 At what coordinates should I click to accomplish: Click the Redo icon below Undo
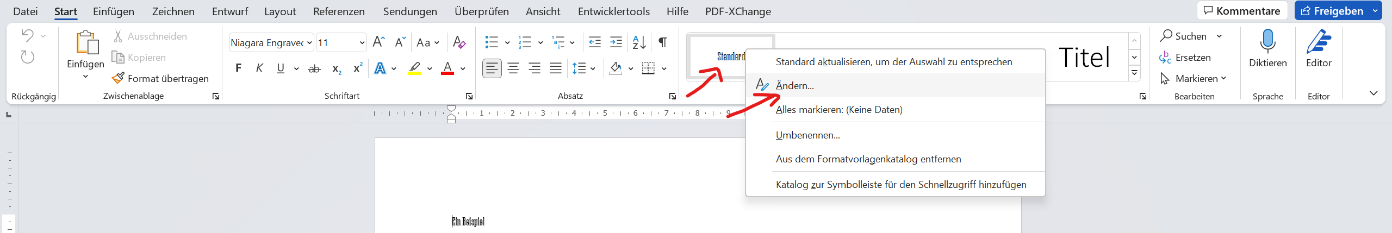click(x=27, y=57)
